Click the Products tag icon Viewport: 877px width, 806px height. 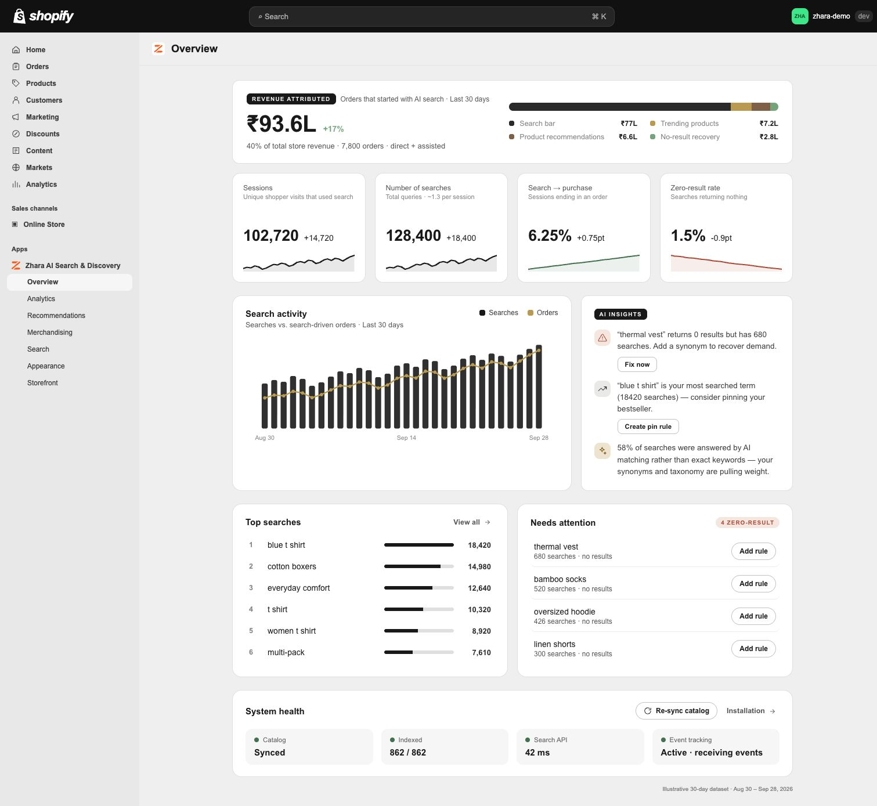pyautogui.click(x=16, y=84)
